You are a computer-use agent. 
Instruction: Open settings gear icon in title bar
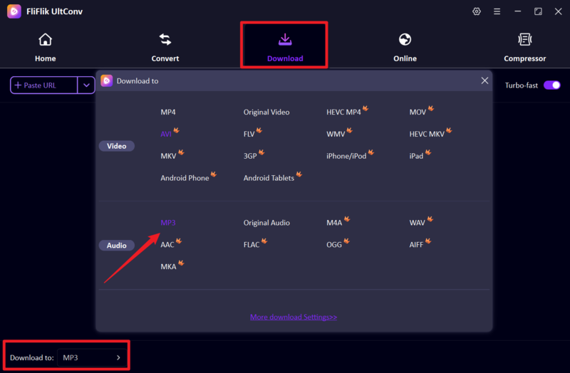pyautogui.click(x=477, y=11)
